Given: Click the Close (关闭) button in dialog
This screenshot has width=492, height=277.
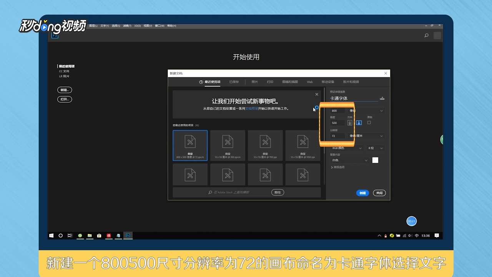Looking at the screenshot, I should (379, 193).
